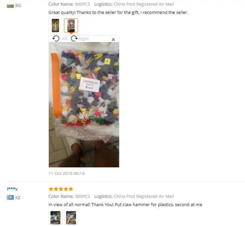Click the orange pointer below selected thumbnail
Viewport: 245px width, 226px height.
click(x=71, y=33)
